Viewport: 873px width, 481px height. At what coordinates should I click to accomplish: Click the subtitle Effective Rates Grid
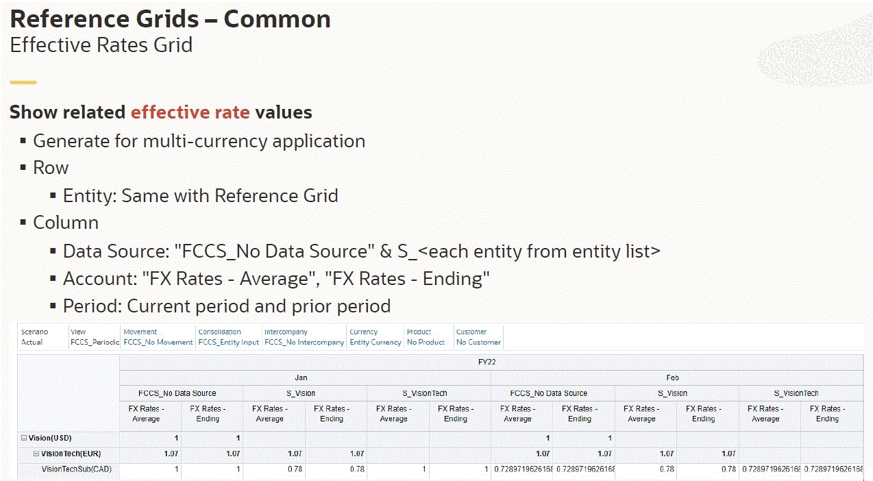101,45
